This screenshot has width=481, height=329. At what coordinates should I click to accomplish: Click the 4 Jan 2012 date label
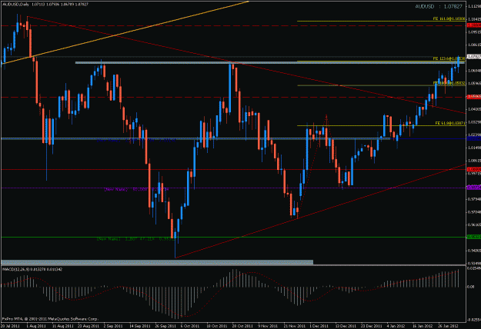pos(396,326)
